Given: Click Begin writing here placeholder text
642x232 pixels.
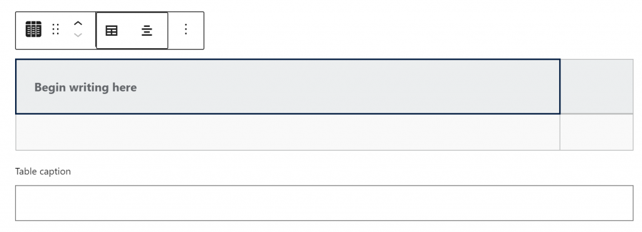Looking at the screenshot, I should tap(85, 87).
